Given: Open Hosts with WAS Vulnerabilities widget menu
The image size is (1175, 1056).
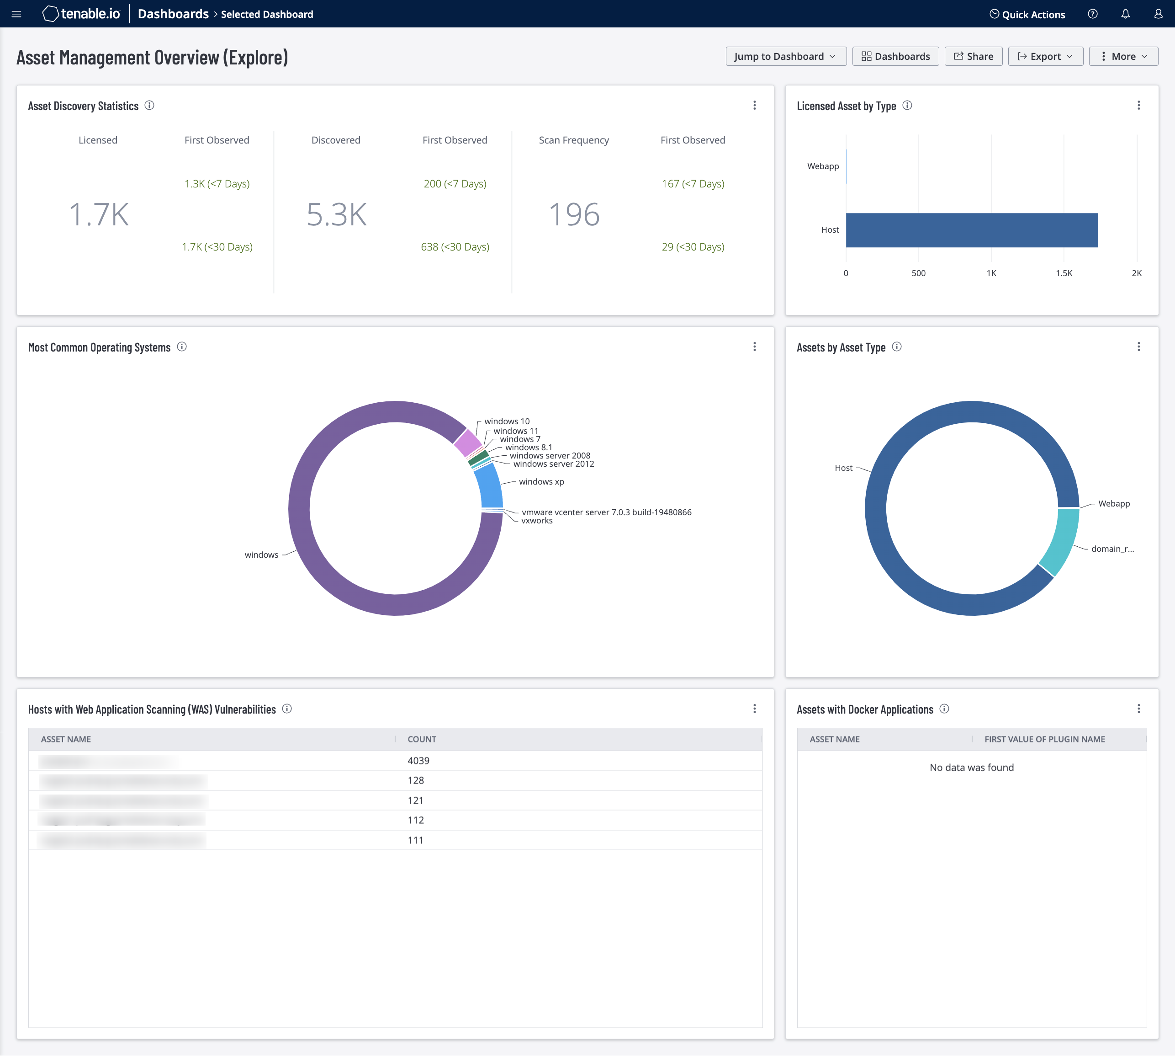Looking at the screenshot, I should pyautogui.click(x=755, y=709).
